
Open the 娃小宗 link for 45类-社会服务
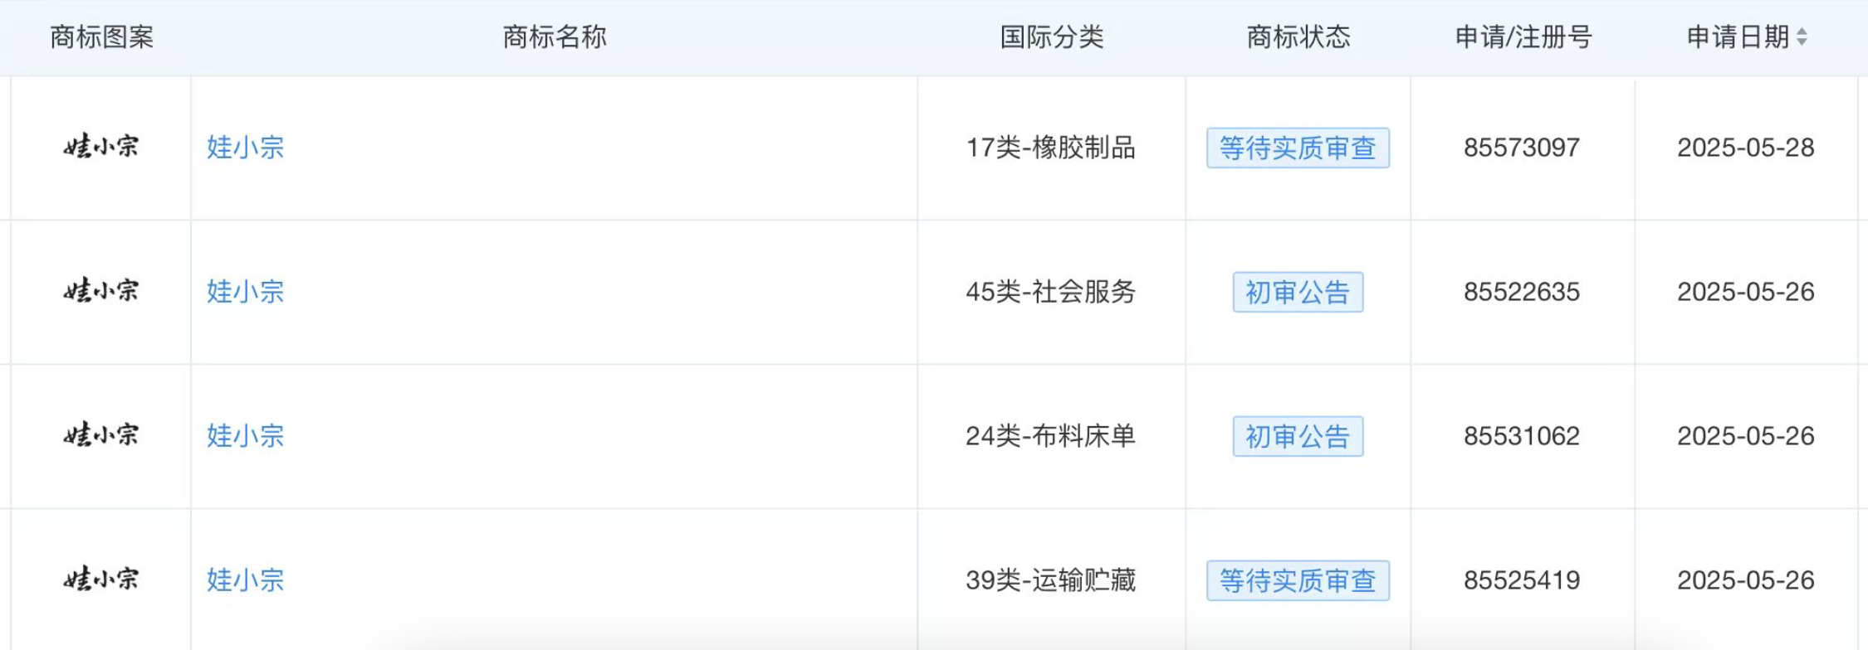click(245, 292)
